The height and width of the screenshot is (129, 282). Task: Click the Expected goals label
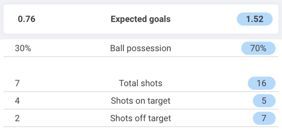click(140, 19)
